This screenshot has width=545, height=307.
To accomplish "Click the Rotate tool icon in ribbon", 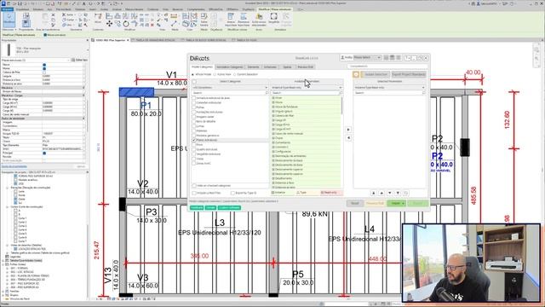I will pyautogui.click(x=126, y=24).
